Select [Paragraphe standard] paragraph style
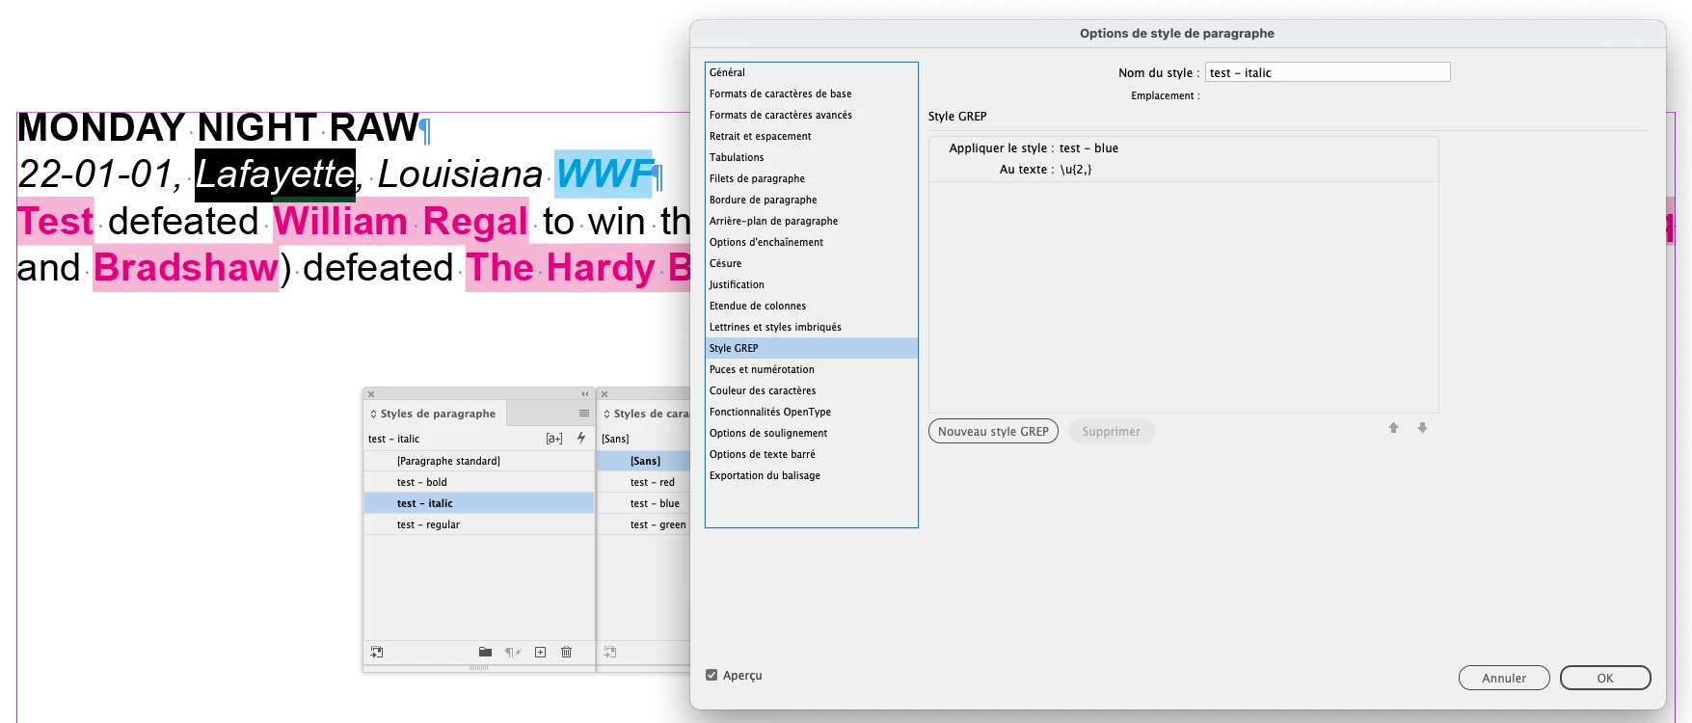Screen dimensions: 1692x723 (x=479, y=461)
